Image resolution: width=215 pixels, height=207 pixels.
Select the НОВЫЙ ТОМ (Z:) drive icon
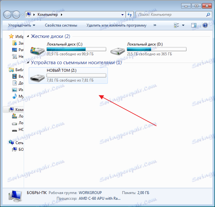[37, 78]
